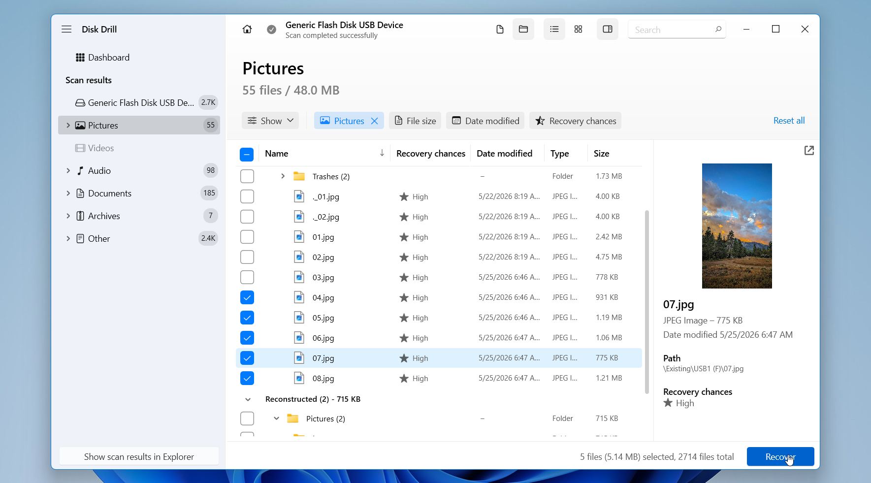This screenshot has width=871, height=483.
Task: Check the ._01.jpg checkbox
Action: point(247,196)
